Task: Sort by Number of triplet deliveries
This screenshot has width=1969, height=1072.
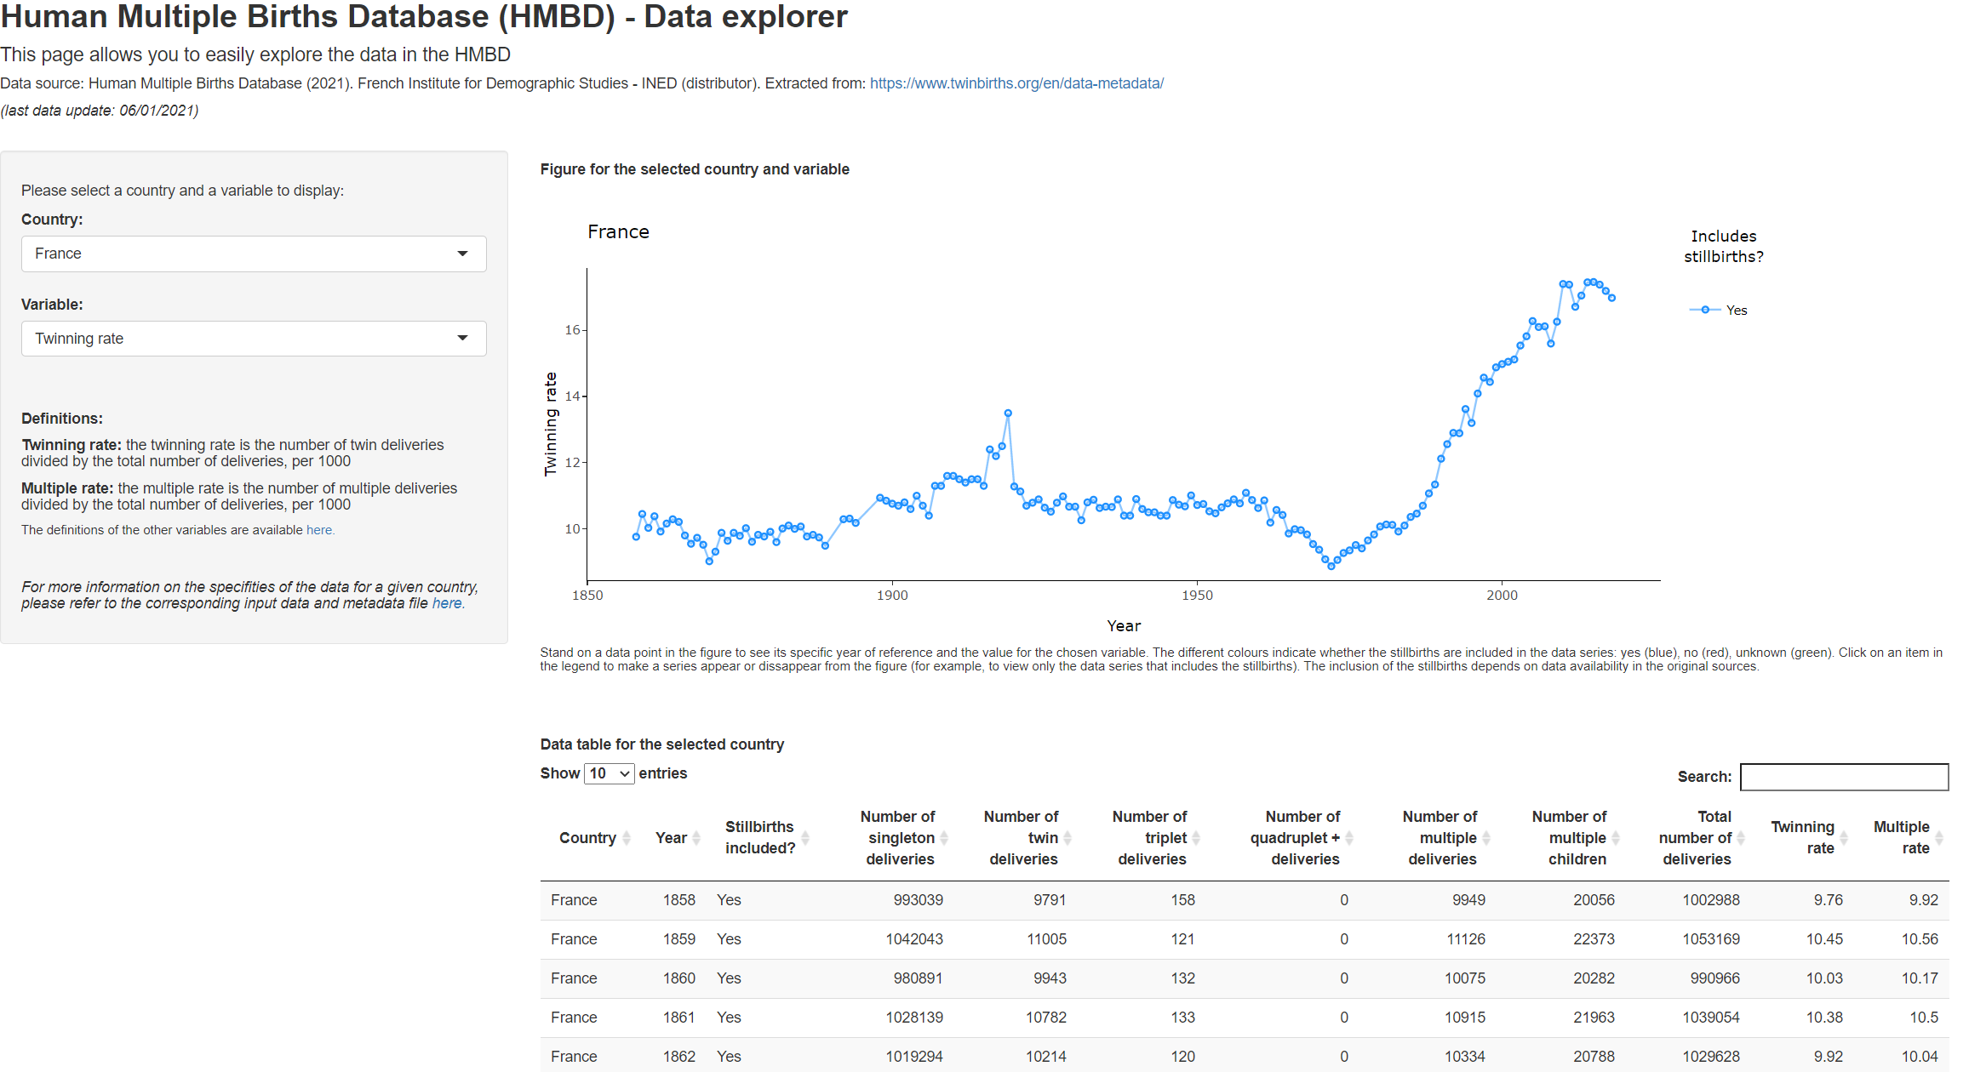Action: (x=1195, y=838)
